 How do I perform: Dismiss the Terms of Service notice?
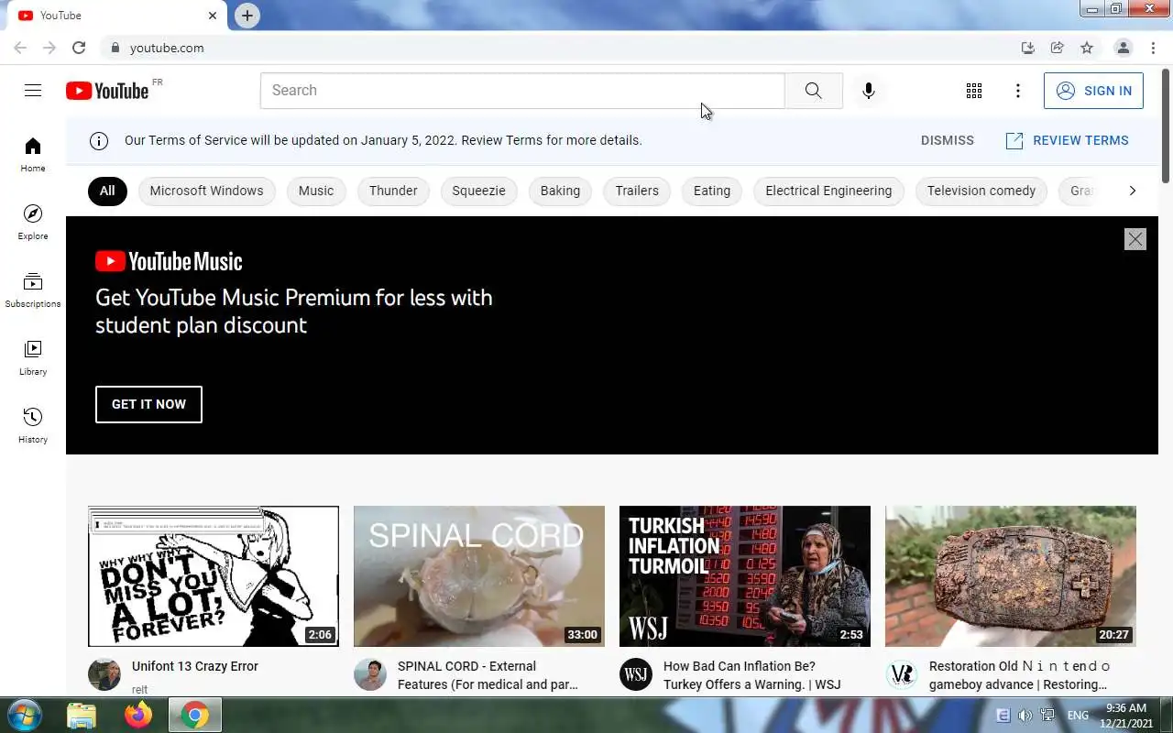pos(948,140)
